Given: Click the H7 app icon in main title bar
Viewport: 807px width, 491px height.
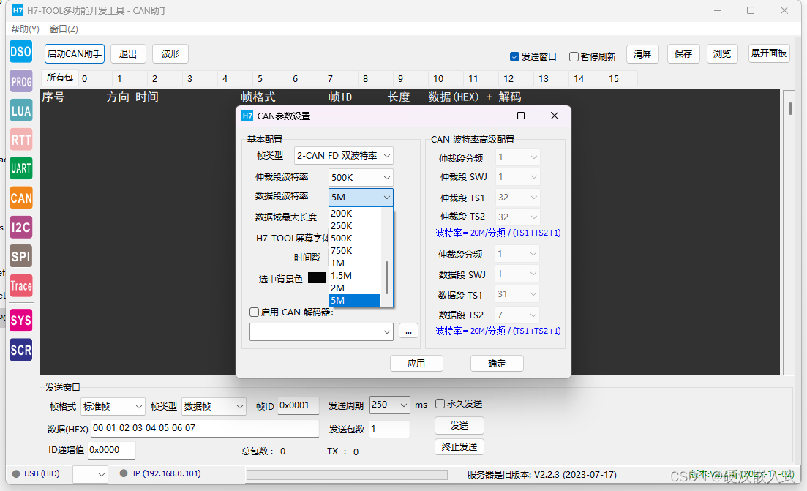Looking at the screenshot, I should [x=18, y=10].
